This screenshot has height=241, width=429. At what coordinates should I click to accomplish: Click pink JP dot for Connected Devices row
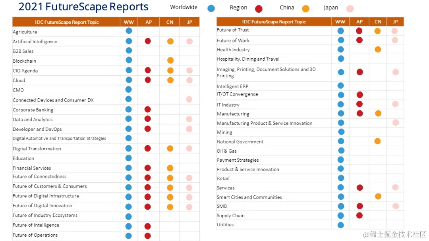coord(189,99)
